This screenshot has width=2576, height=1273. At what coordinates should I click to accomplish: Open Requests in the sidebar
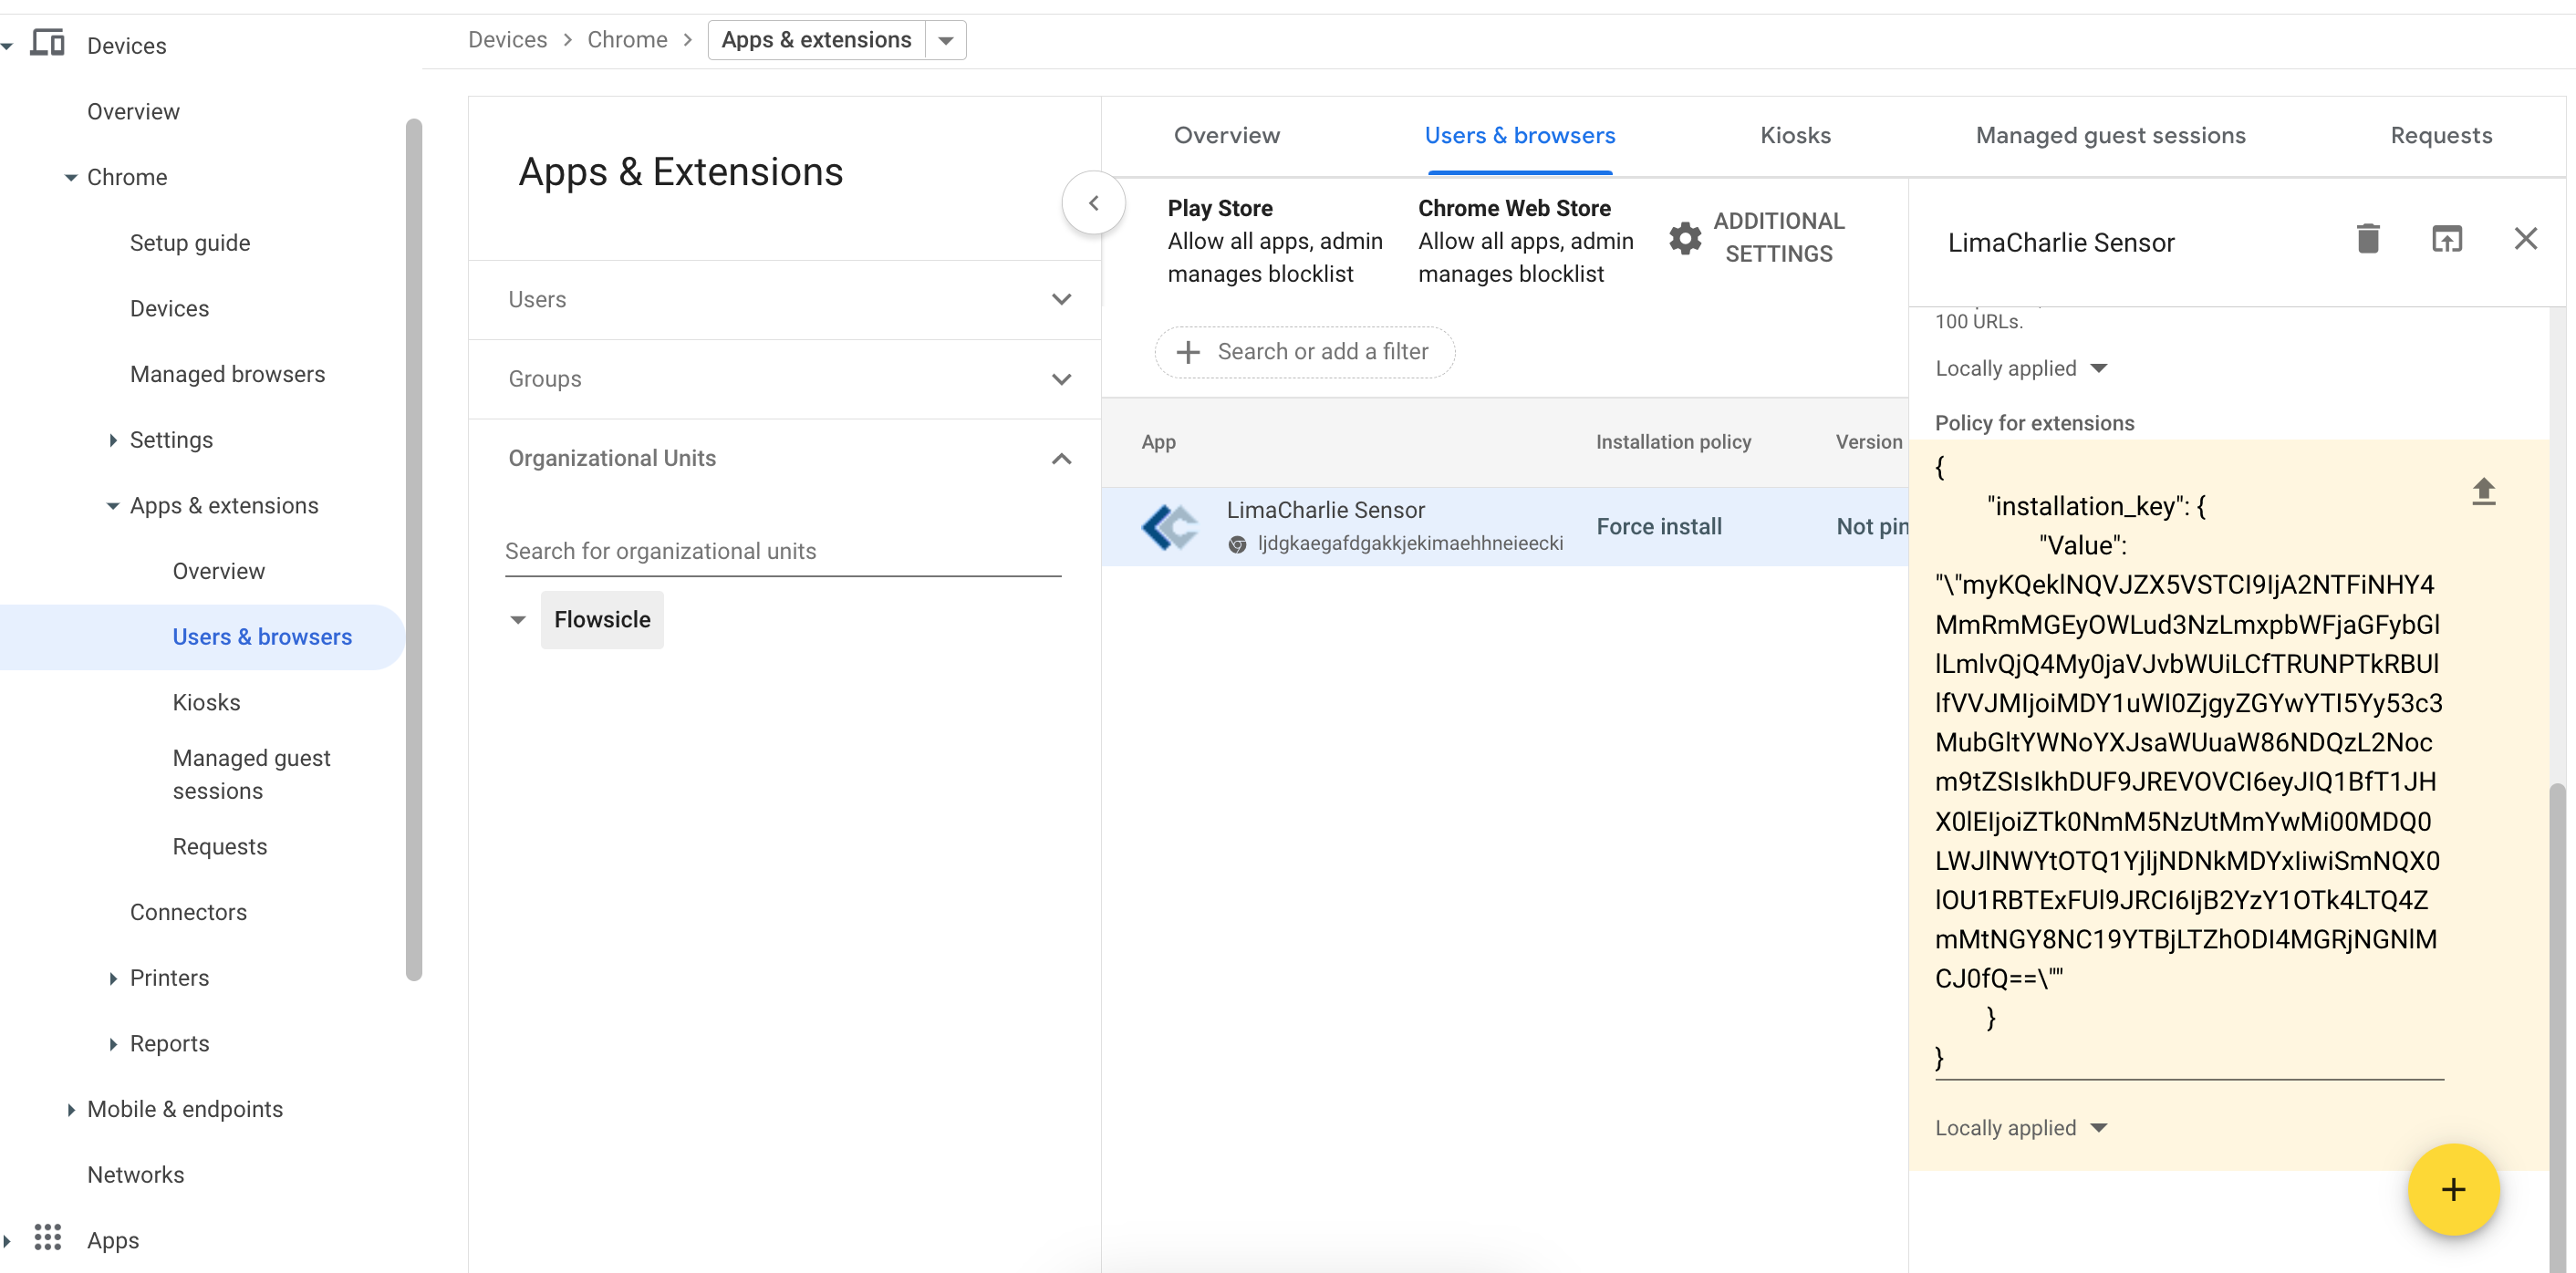point(219,847)
